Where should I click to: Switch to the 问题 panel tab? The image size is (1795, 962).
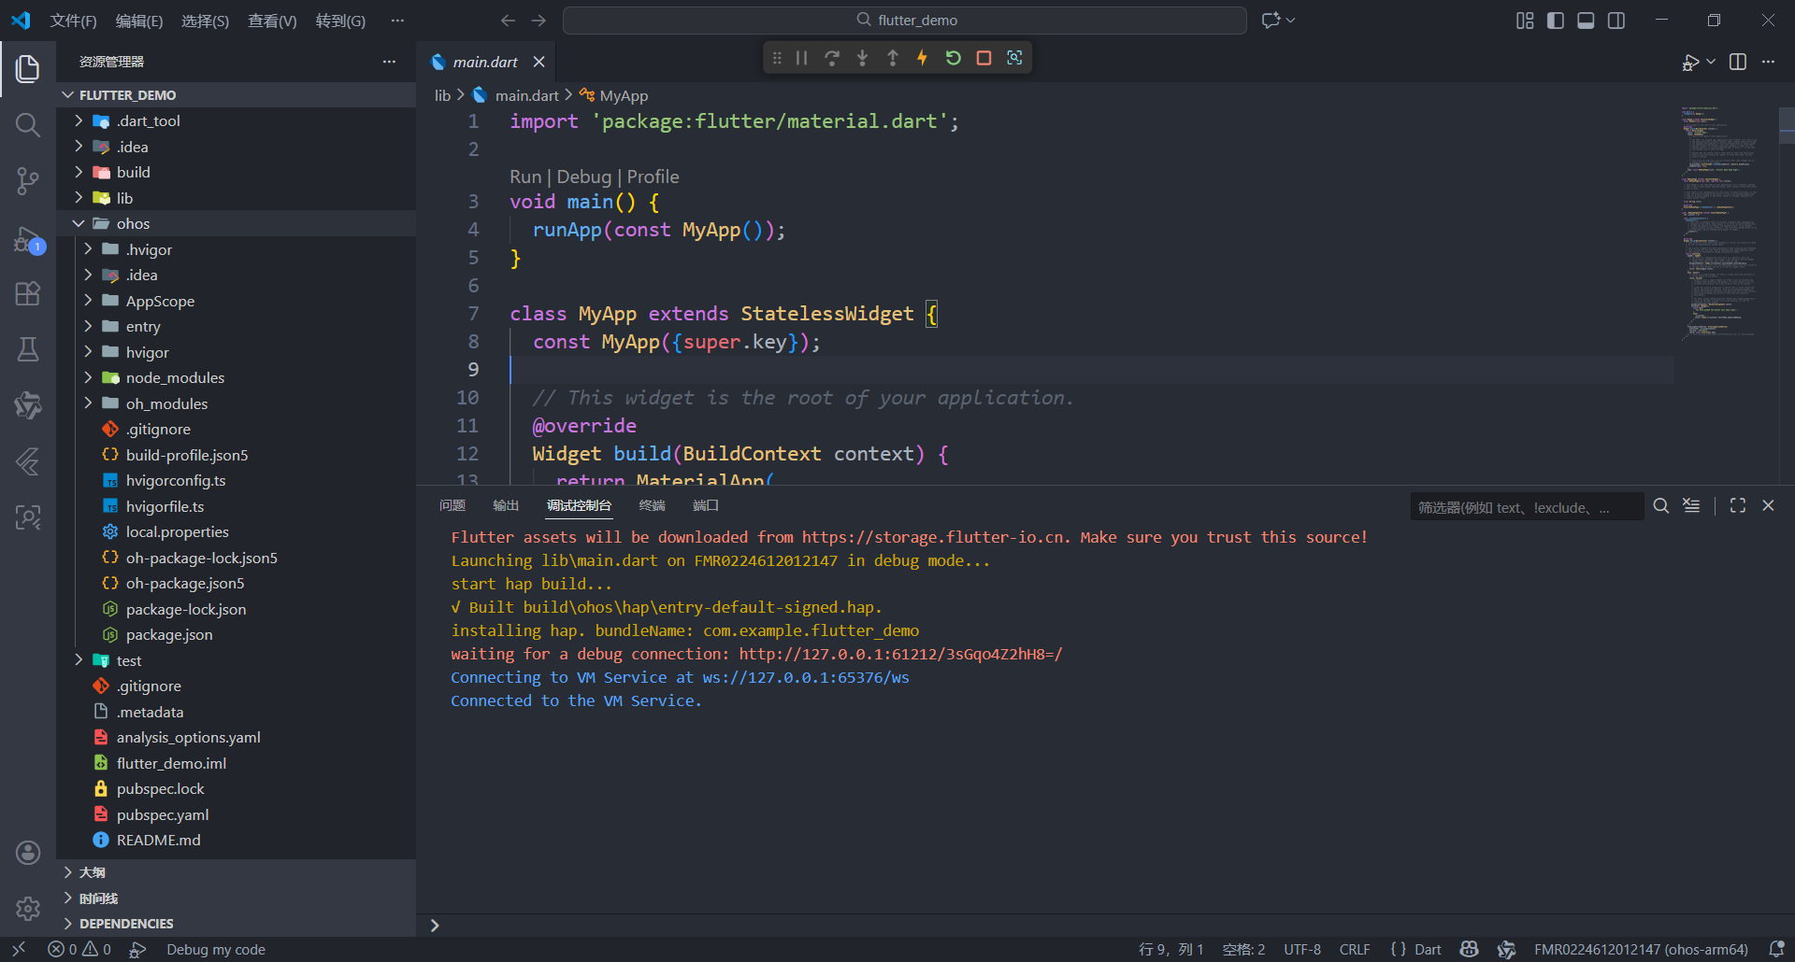click(452, 505)
